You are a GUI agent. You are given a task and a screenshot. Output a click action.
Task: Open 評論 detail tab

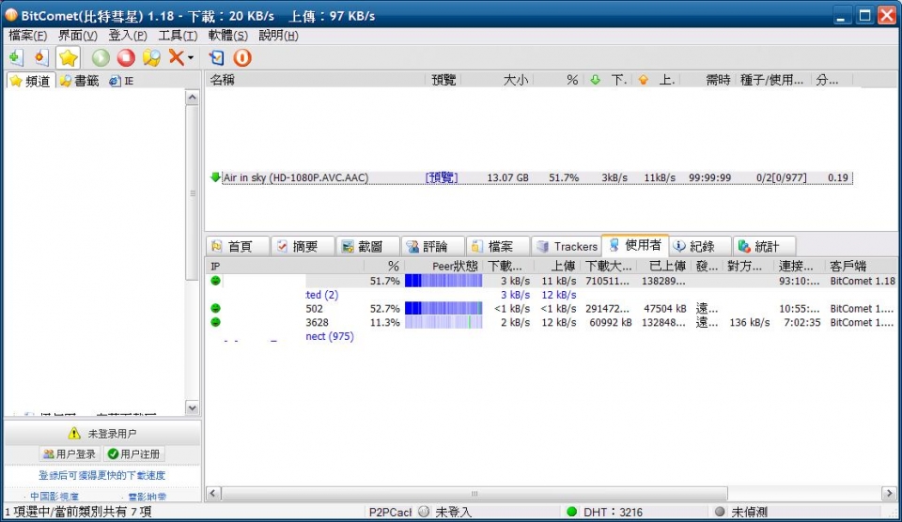pos(433,246)
